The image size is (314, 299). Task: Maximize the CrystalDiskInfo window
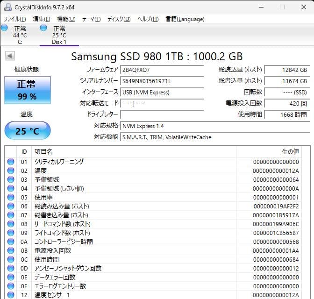click(282, 7)
